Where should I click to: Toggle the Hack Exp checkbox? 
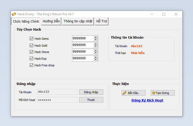point(31,59)
